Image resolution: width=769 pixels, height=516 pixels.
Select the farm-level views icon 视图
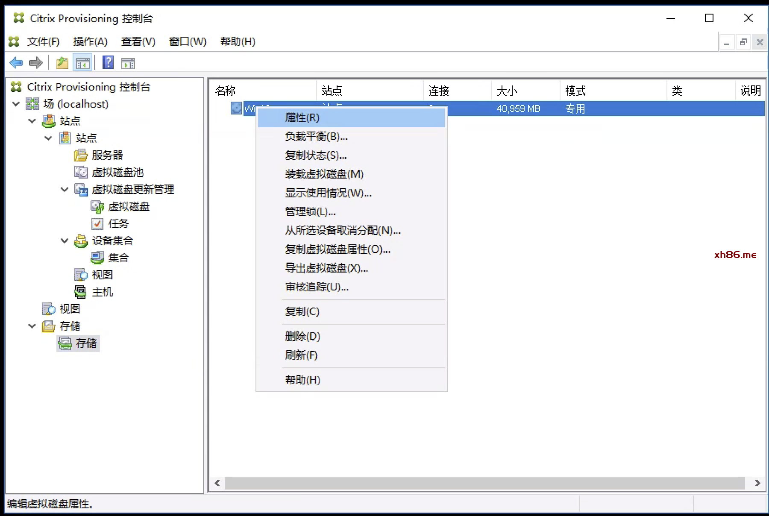click(48, 309)
